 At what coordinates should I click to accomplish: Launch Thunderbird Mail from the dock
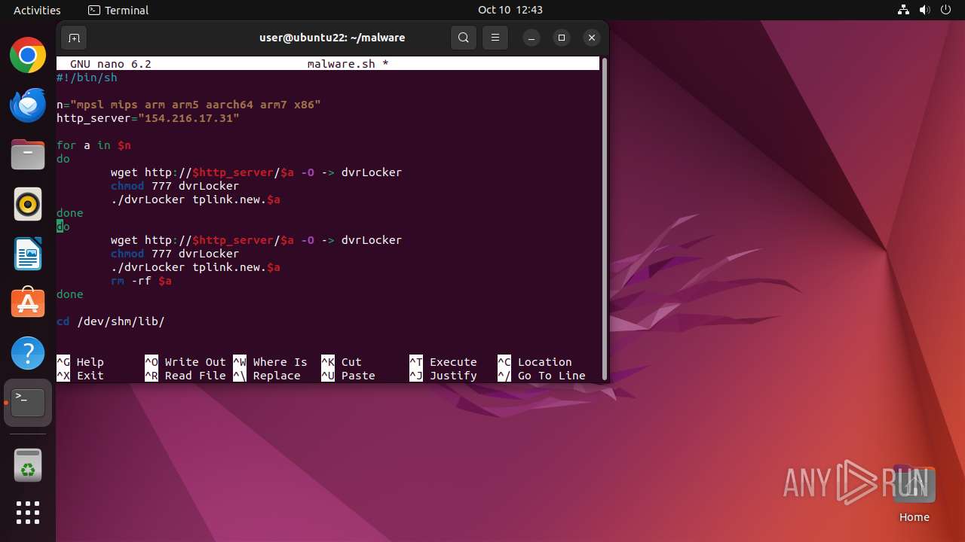click(28, 105)
